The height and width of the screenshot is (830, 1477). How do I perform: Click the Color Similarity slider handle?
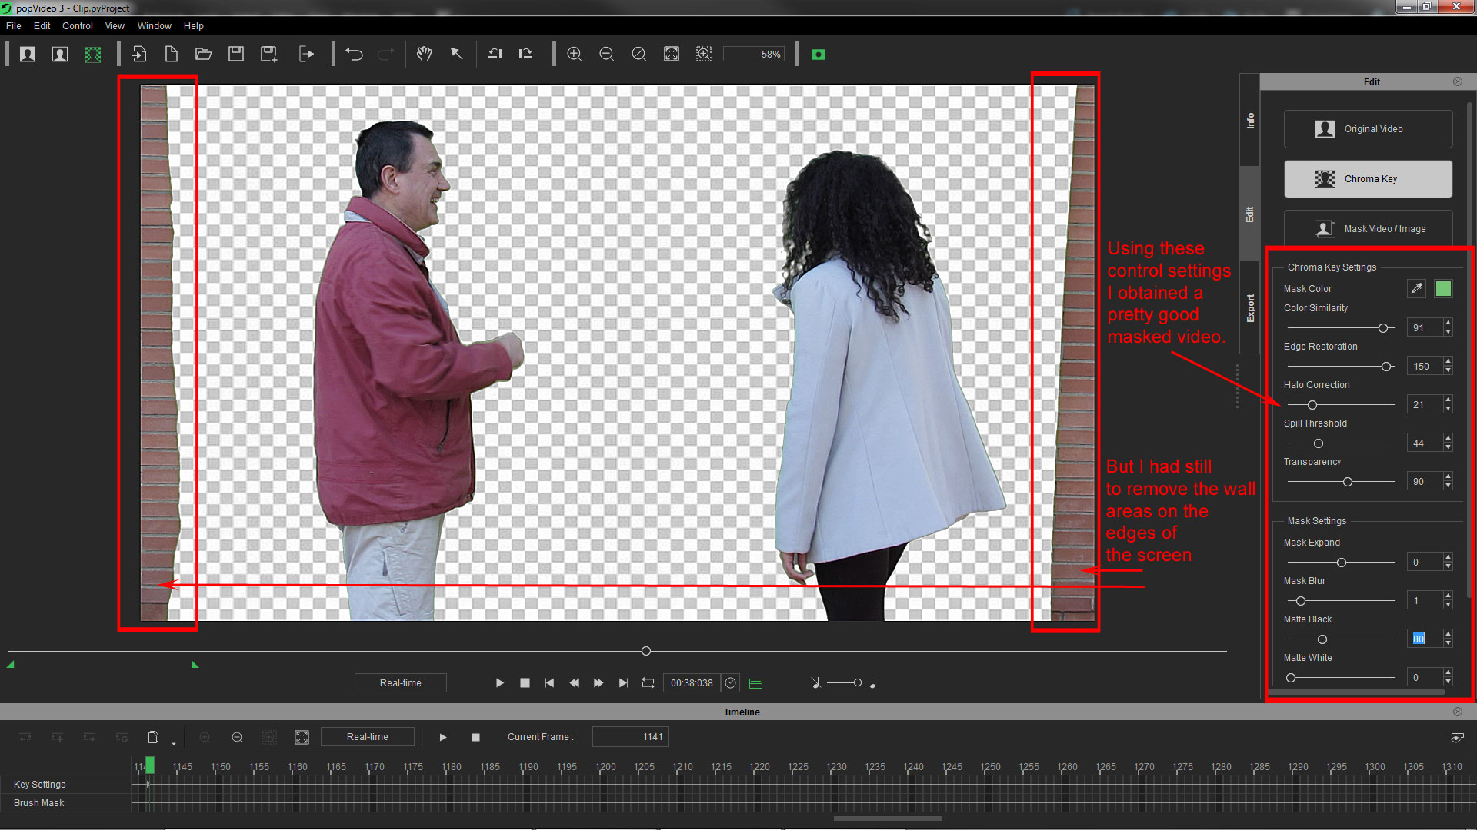[1383, 328]
